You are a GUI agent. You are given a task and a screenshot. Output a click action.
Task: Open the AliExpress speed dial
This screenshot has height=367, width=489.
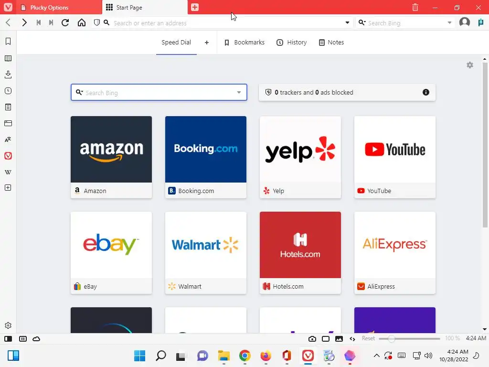(x=395, y=253)
